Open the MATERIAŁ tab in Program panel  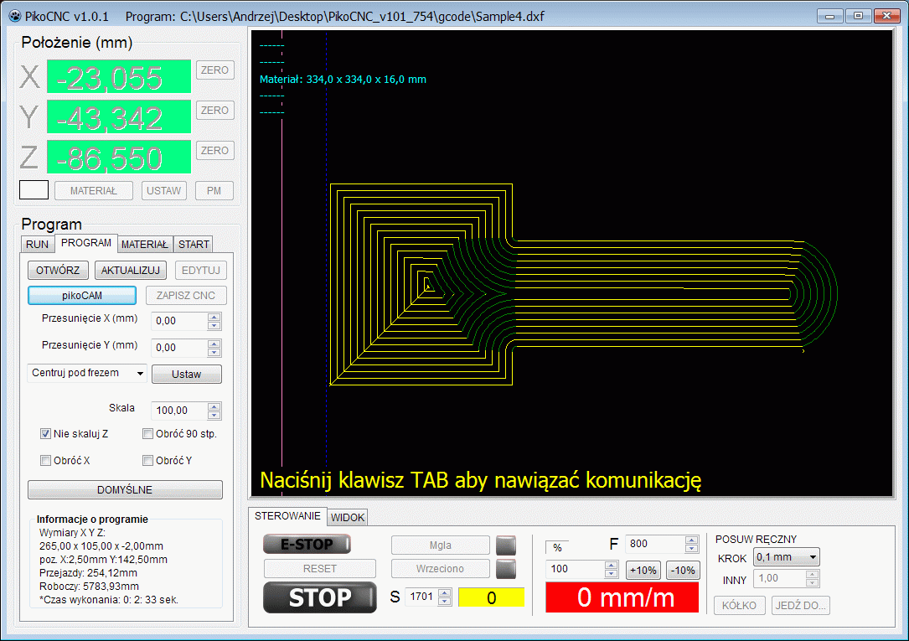[144, 244]
